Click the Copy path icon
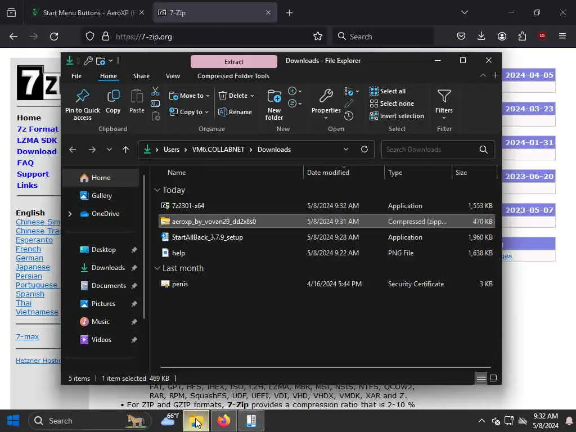 [x=155, y=104]
